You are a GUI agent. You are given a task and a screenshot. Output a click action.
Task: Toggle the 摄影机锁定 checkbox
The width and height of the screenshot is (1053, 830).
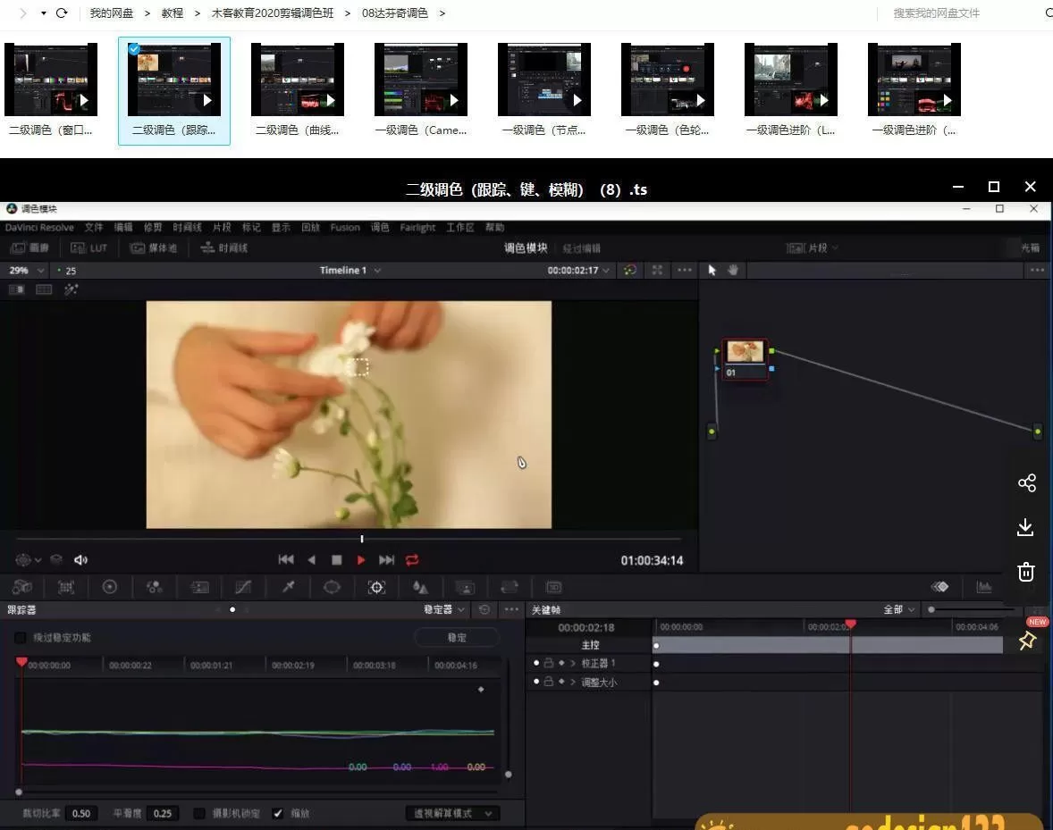click(199, 814)
